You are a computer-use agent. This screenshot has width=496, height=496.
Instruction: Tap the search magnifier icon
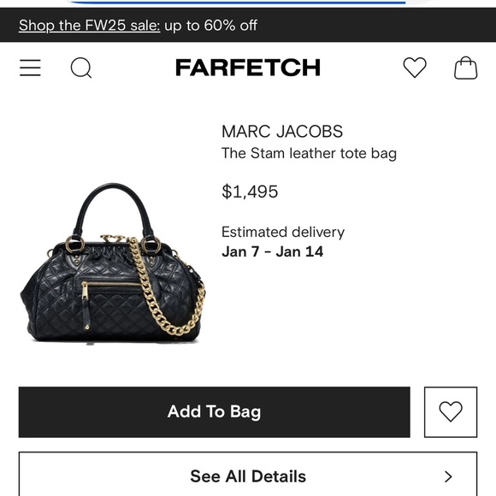pyautogui.click(x=81, y=68)
